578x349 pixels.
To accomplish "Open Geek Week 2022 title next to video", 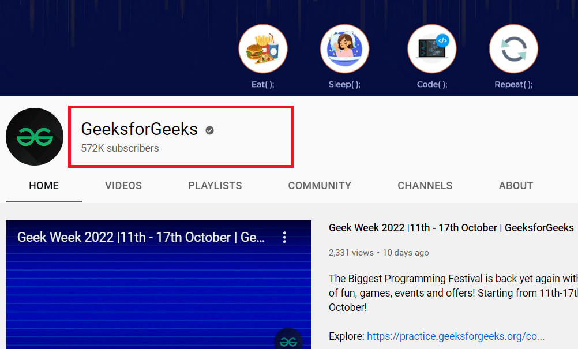I will tap(451, 228).
